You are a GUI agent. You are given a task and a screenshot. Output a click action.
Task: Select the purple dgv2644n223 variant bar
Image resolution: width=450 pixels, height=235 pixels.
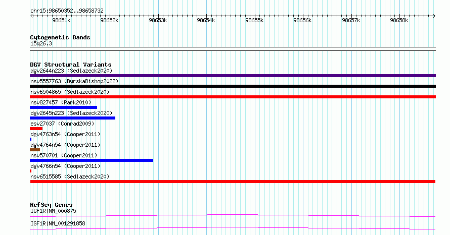pyautogui.click(x=233, y=76)
